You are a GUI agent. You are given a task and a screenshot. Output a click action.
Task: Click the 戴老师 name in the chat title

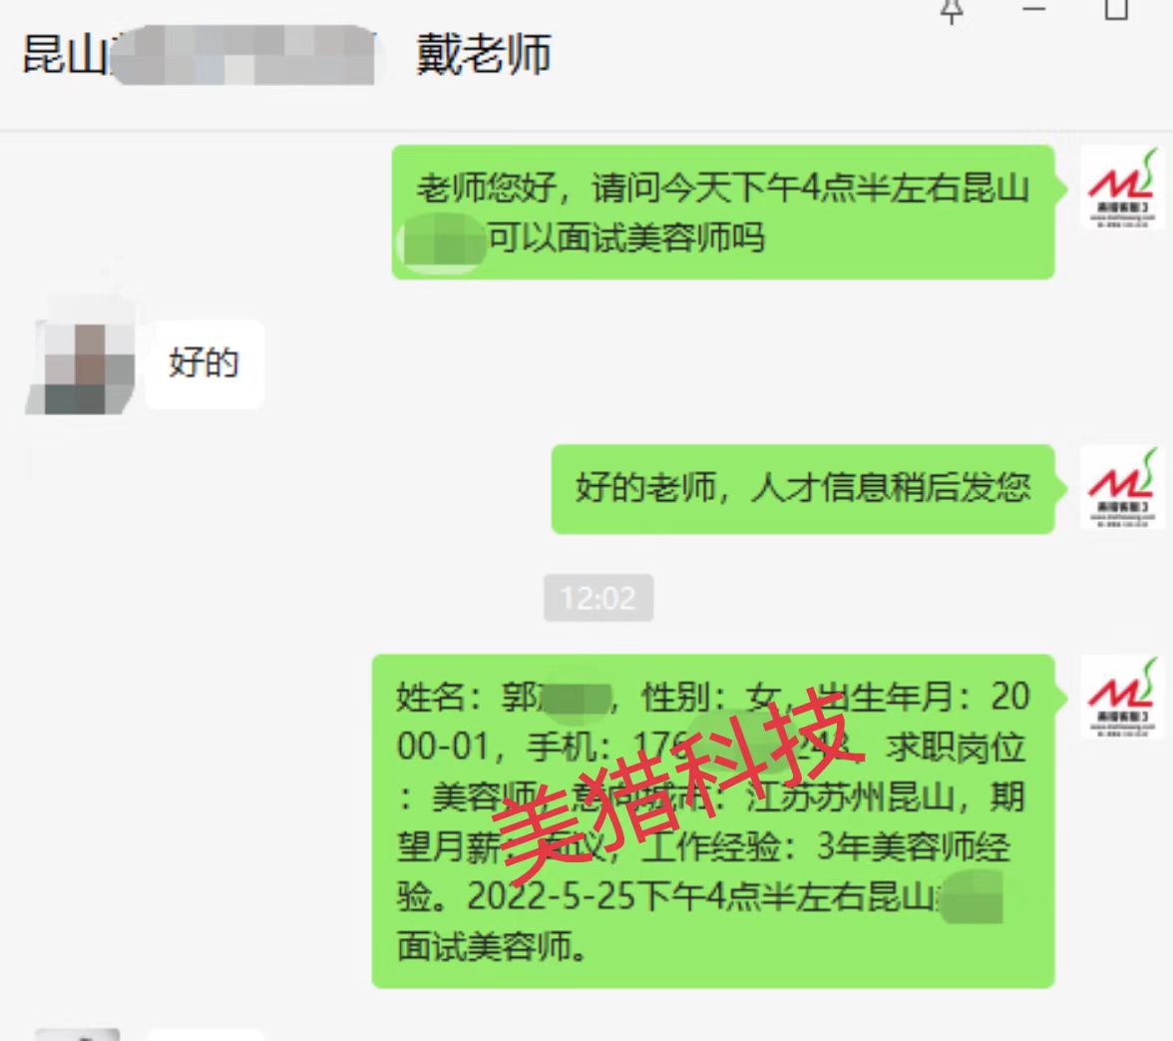coord(483,55)
